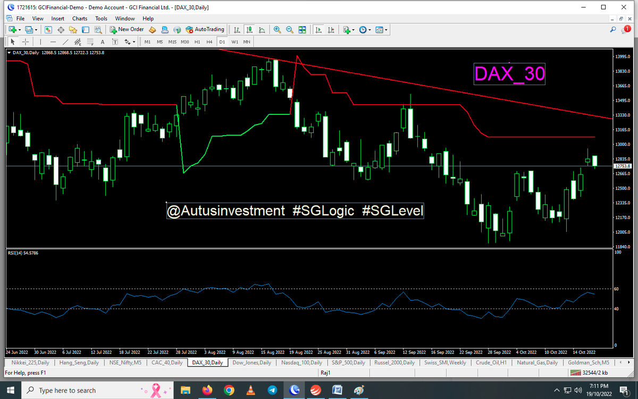
Task: Open the Insert menu
Action: tap(58, 19)
